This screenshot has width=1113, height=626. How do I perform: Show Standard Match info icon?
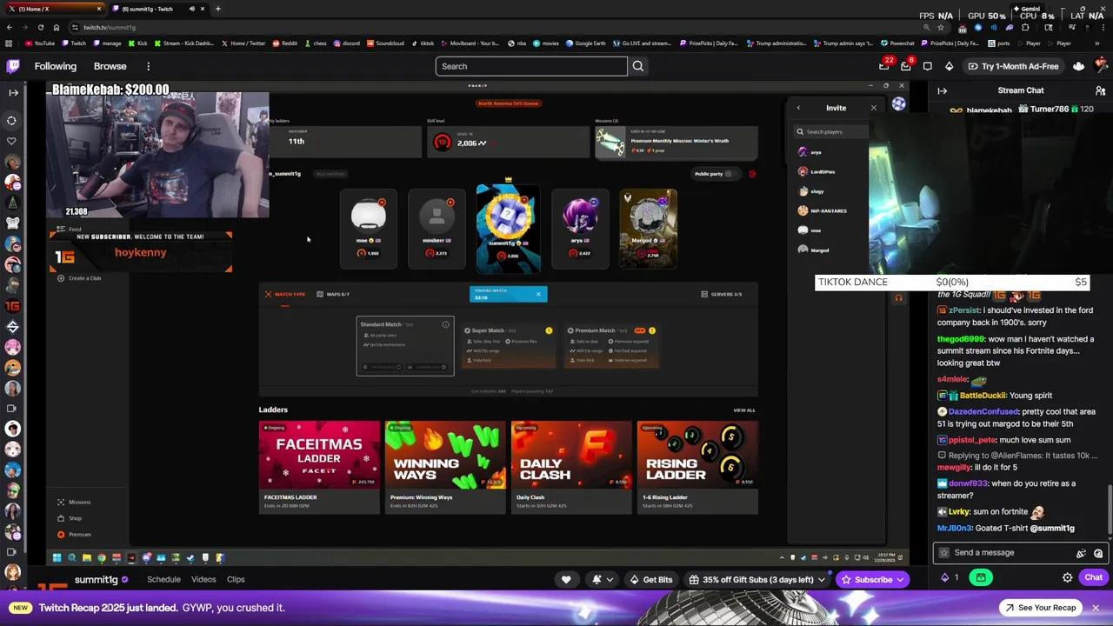point(446,324)
